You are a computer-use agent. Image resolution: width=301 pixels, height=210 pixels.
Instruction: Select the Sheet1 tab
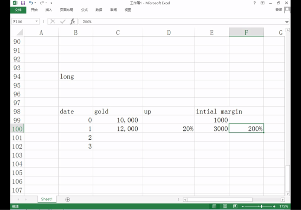pos(47,199)
